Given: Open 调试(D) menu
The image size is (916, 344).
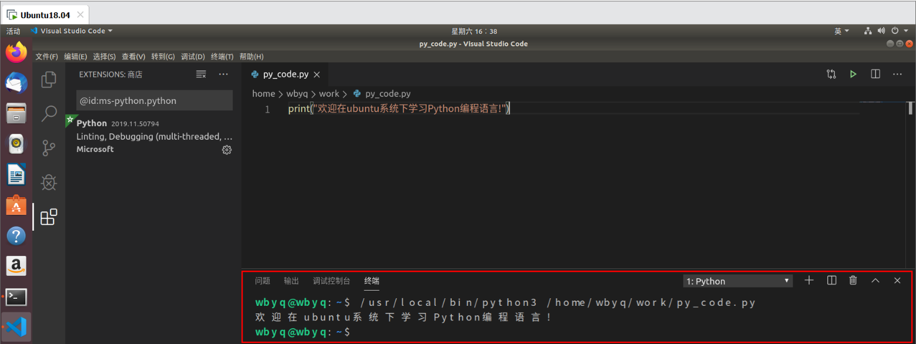Looking at the screenshot, I should (193, 57).
